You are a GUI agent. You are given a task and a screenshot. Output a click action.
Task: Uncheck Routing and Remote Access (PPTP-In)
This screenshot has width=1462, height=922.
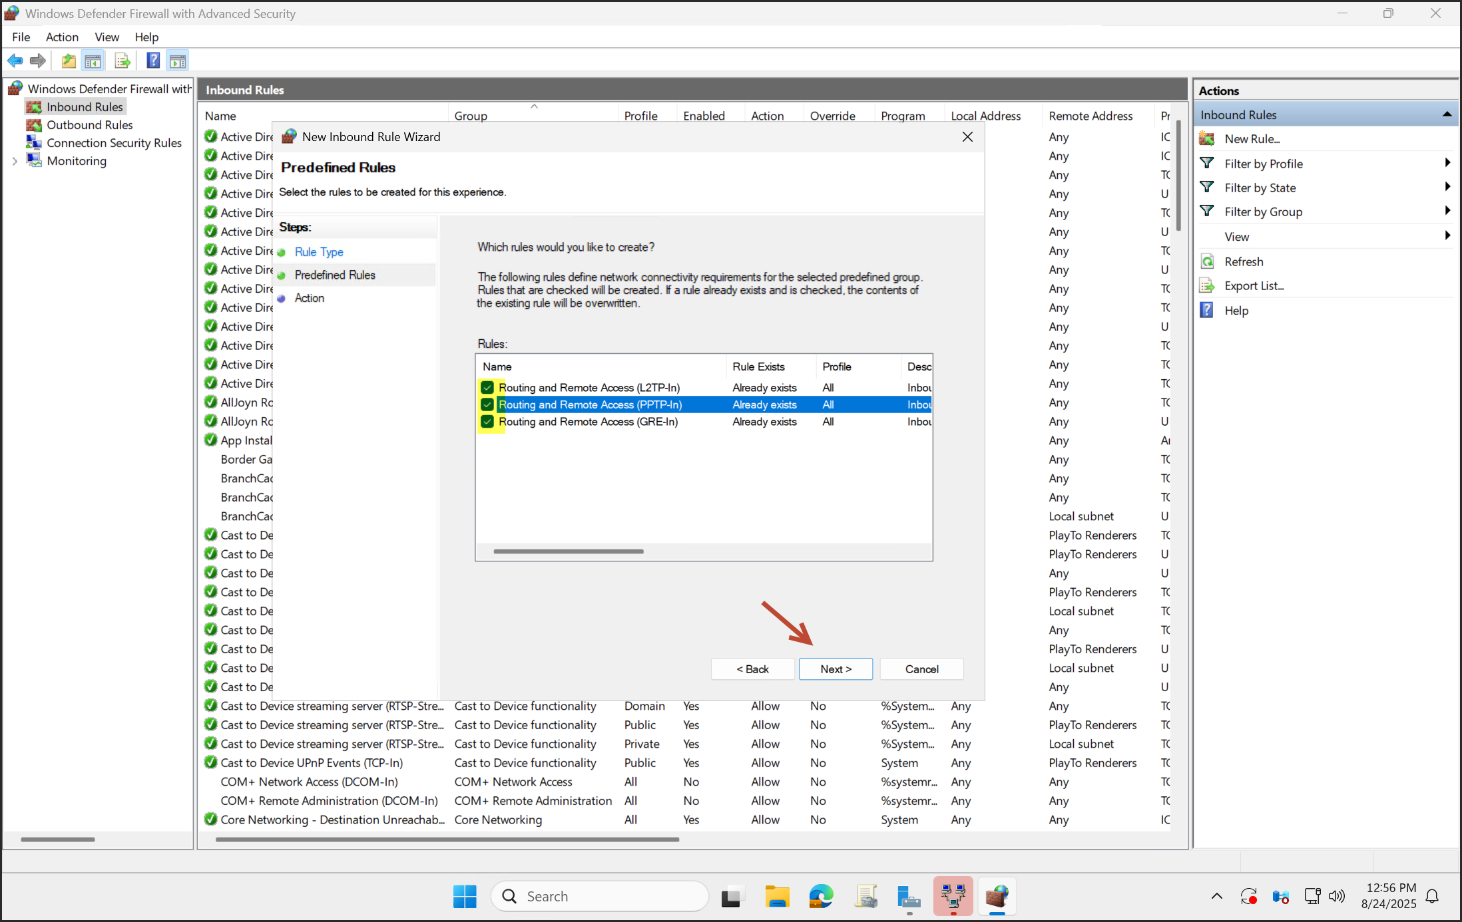[487, 404]
